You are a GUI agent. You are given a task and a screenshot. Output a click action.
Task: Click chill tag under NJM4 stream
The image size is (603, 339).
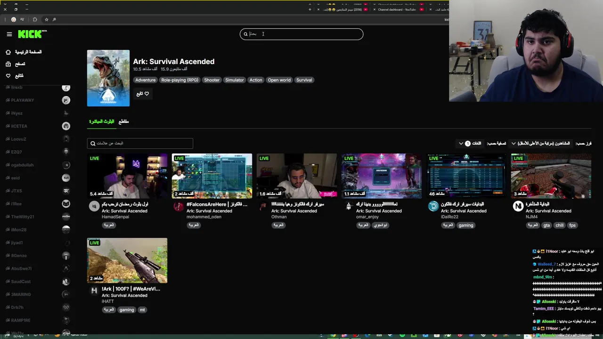pos(560,225)
